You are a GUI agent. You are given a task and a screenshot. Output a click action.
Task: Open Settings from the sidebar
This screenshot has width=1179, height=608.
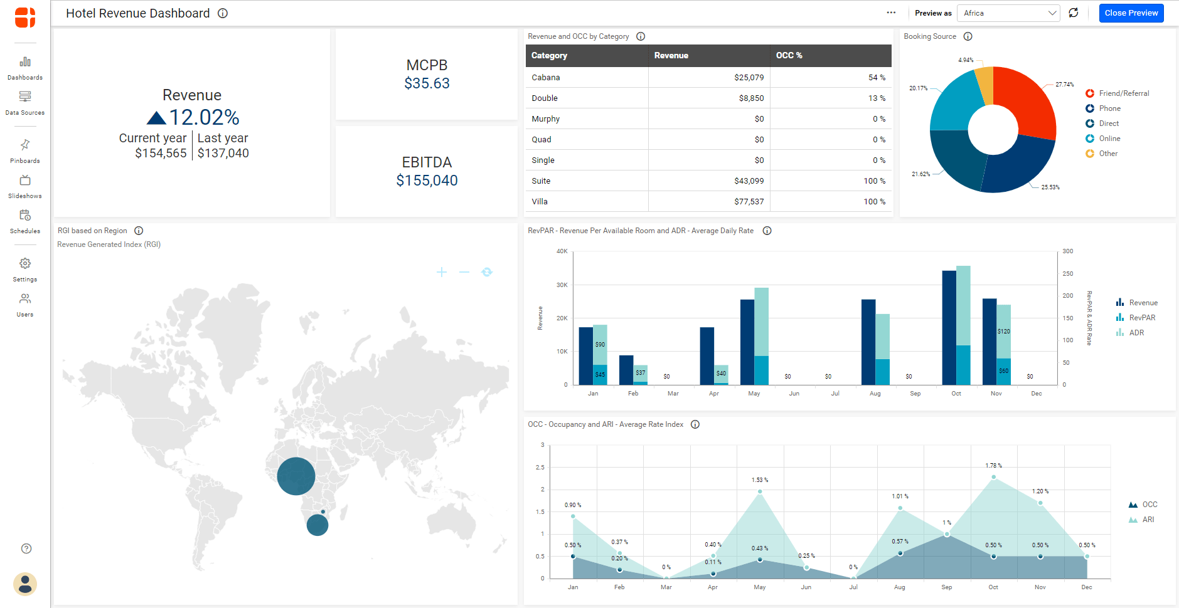pos(25,270)
